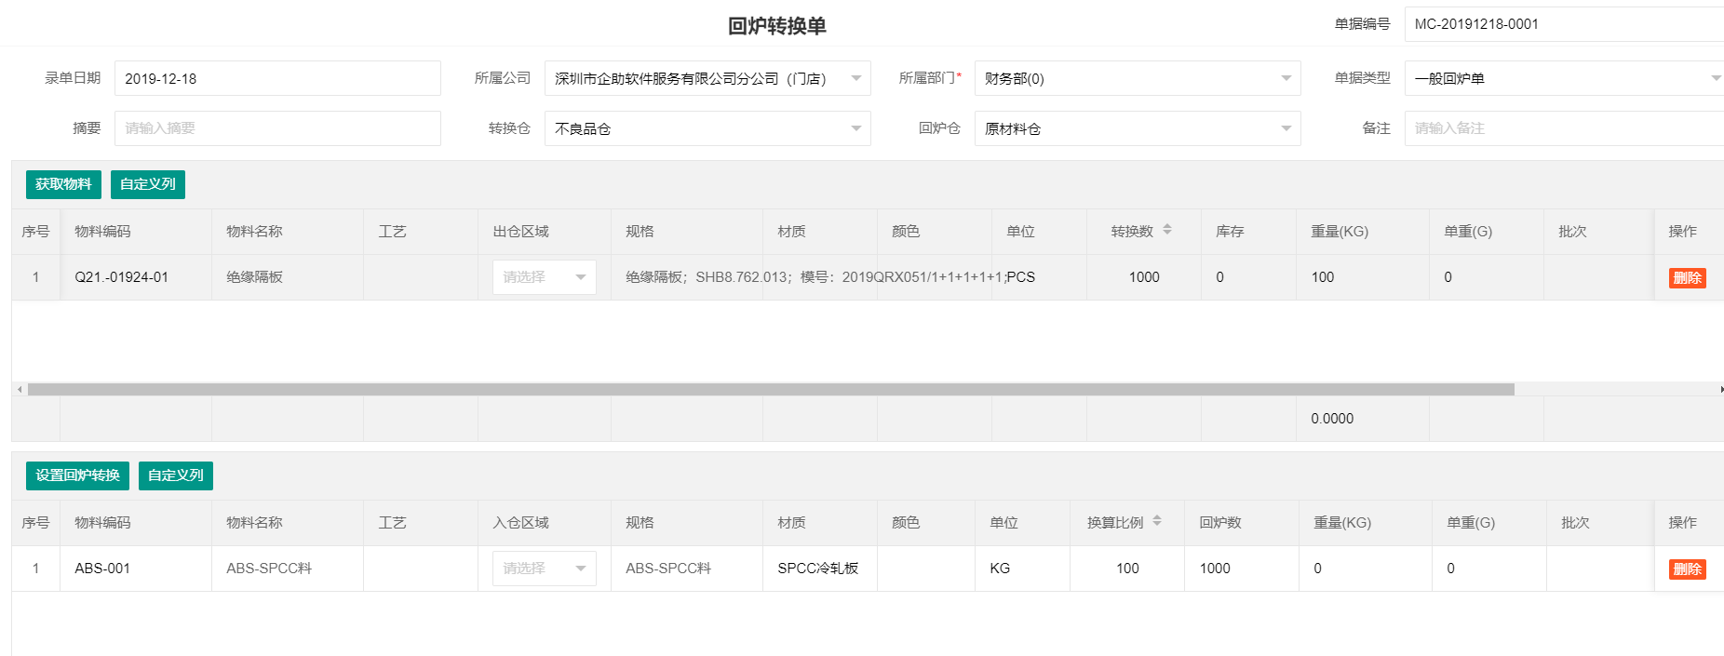This screenshot has width=1724, height=656.
Task: Delete the ABS-001 row
Action: click(x=1686, y=569)
